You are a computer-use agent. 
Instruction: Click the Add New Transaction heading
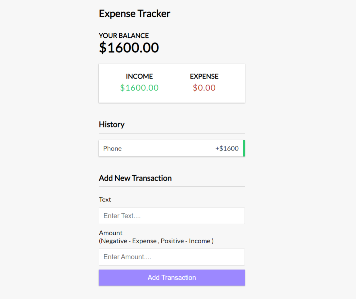click(135, 178)
